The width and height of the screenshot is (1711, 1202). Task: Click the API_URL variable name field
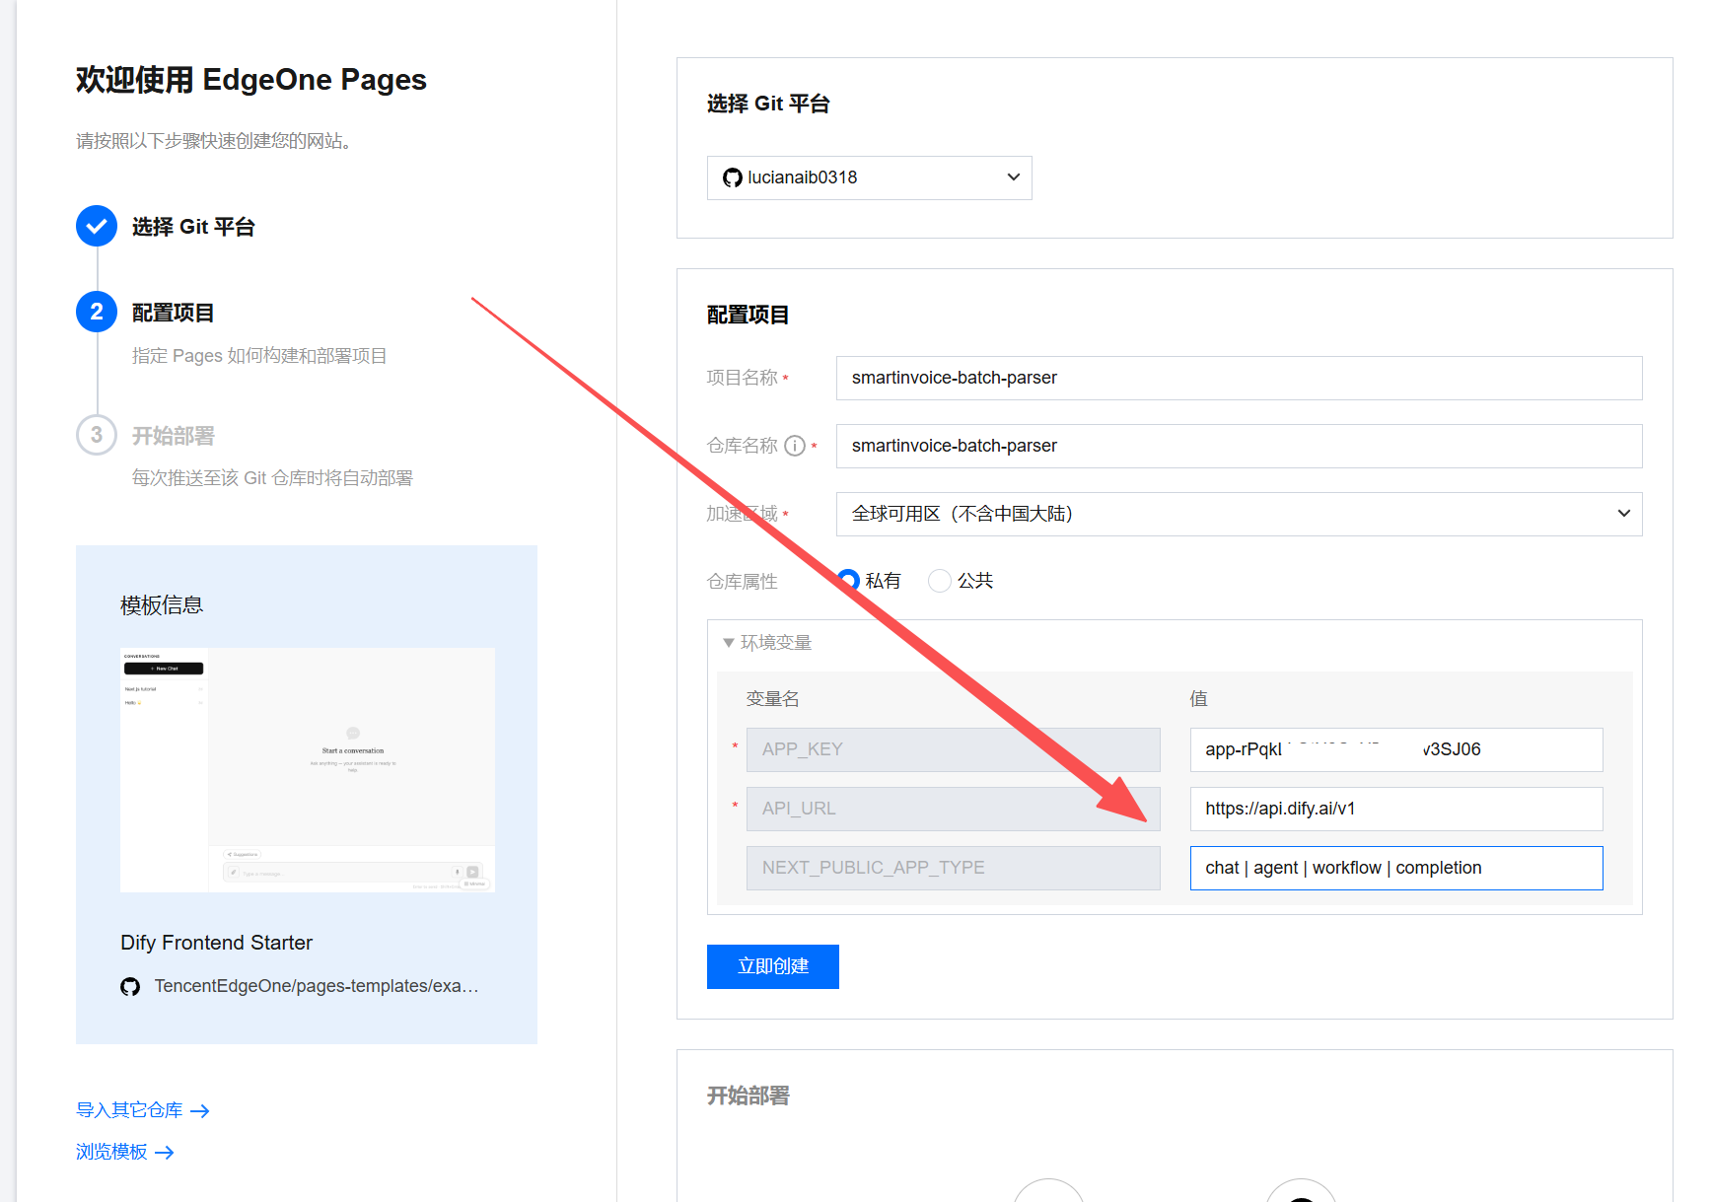(954, 809)
